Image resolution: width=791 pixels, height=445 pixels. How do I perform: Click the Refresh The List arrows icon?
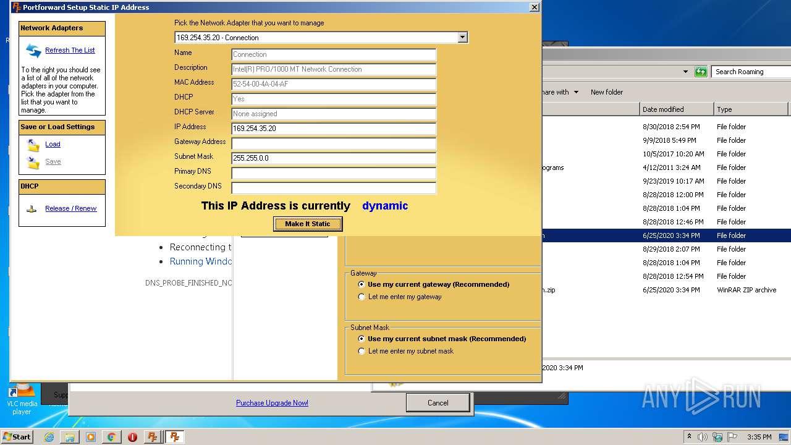33,50
